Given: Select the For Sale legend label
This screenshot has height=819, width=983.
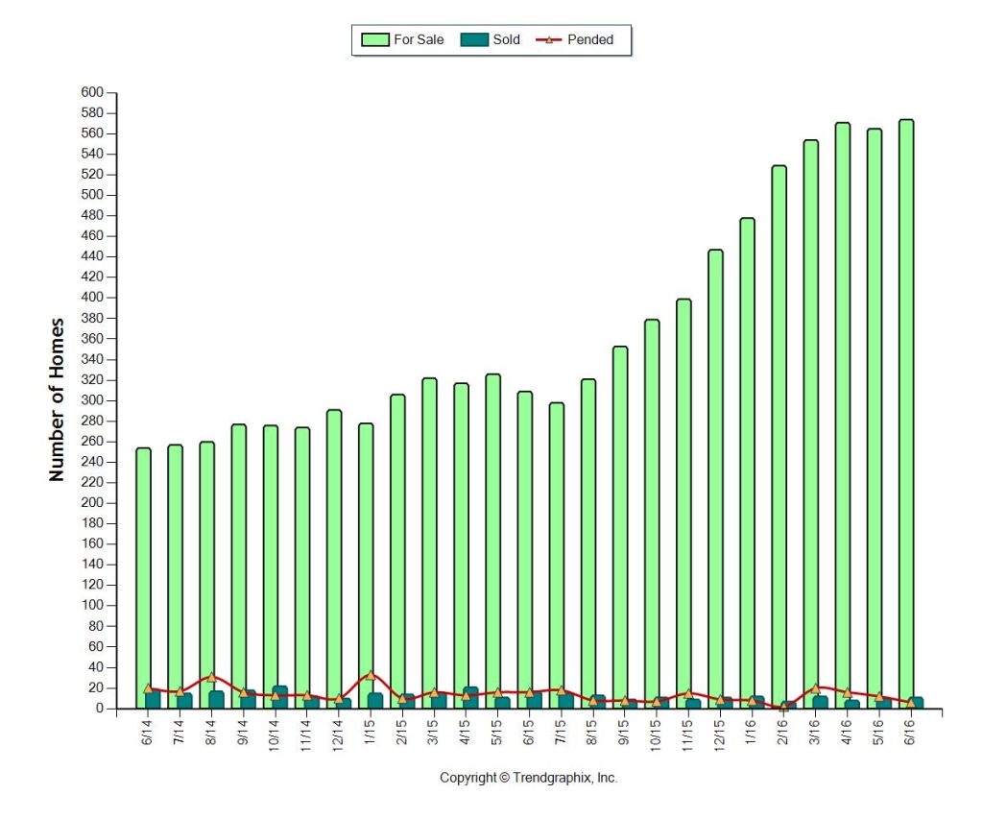Looking at the screenshot, I should pos(419,39).
